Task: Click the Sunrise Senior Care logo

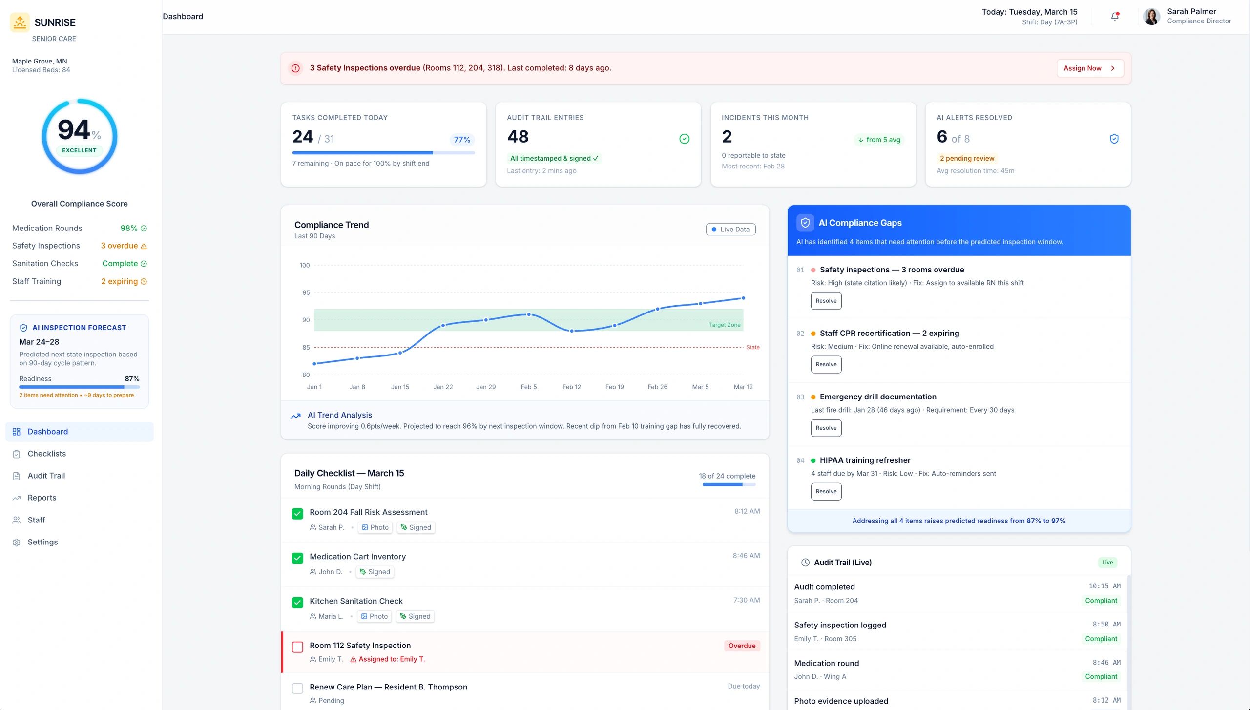Action: 20,22
